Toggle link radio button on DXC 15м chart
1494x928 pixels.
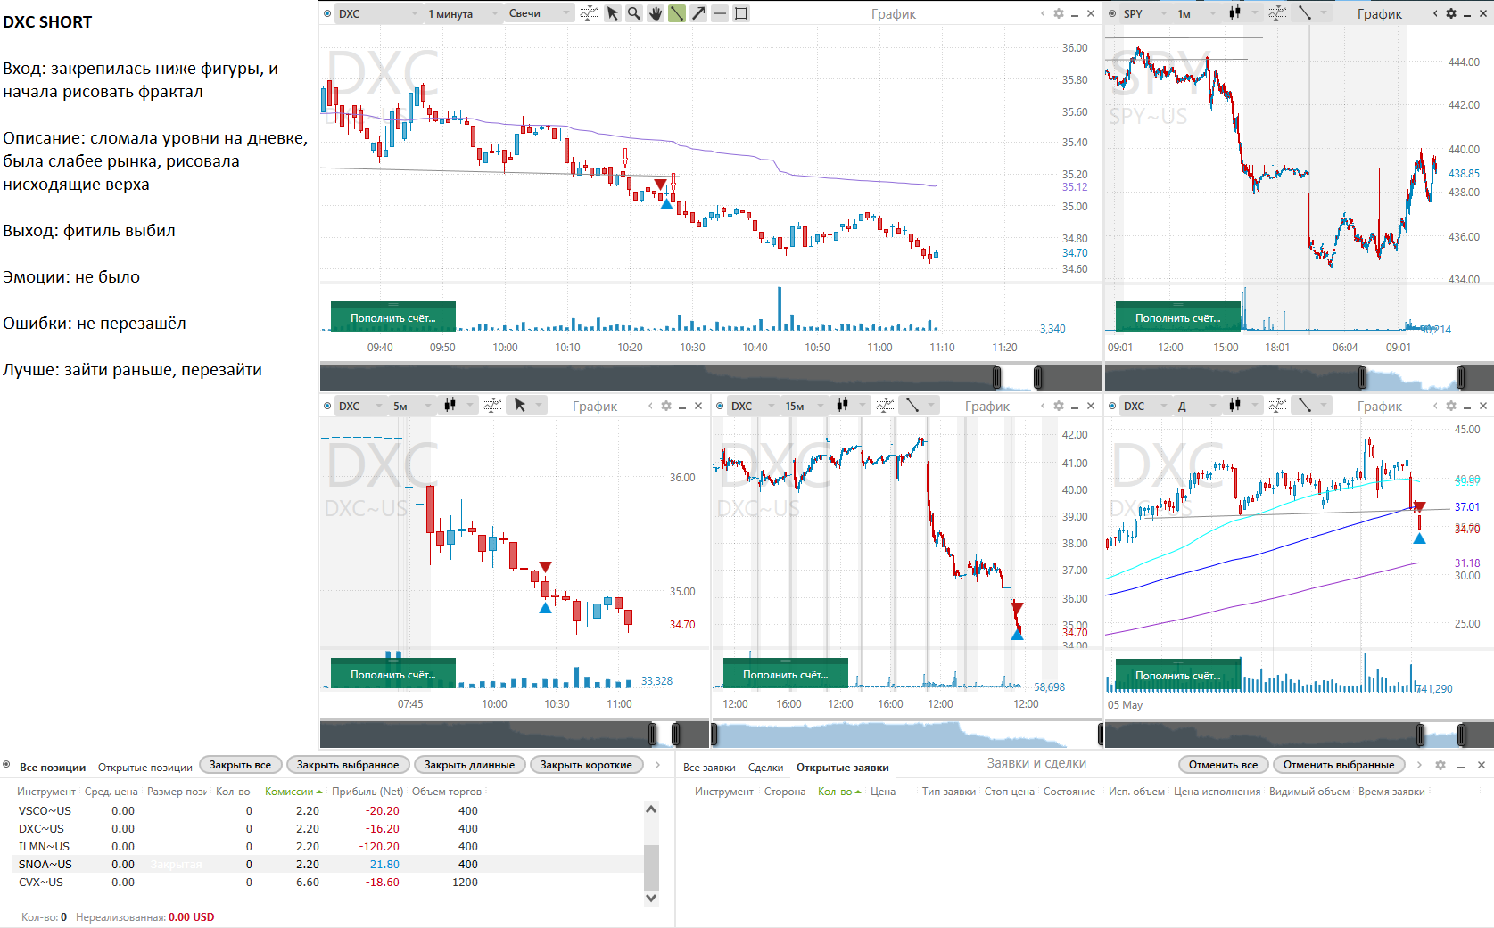tap(720, 406)
